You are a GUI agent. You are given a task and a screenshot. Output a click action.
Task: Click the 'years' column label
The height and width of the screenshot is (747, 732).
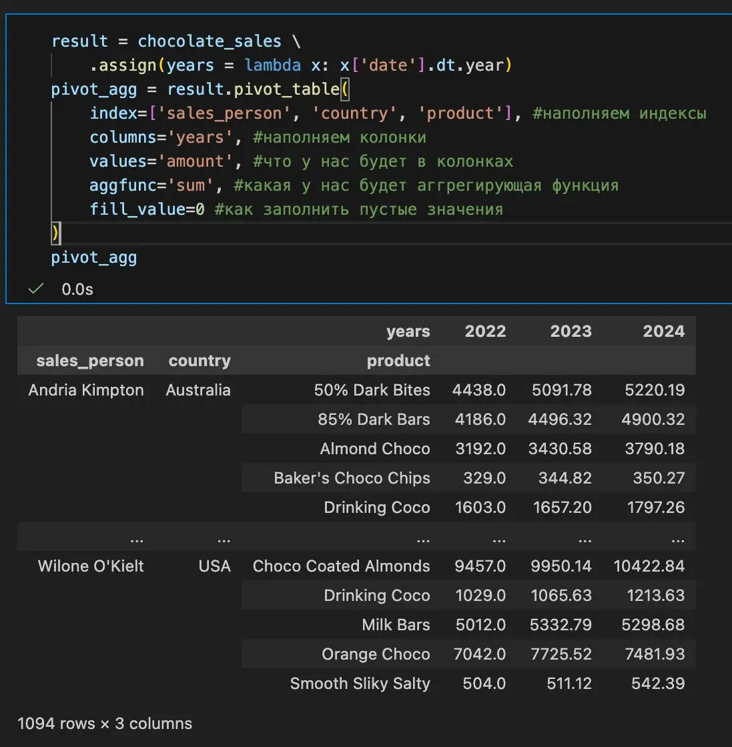click(x=408, y=331)
